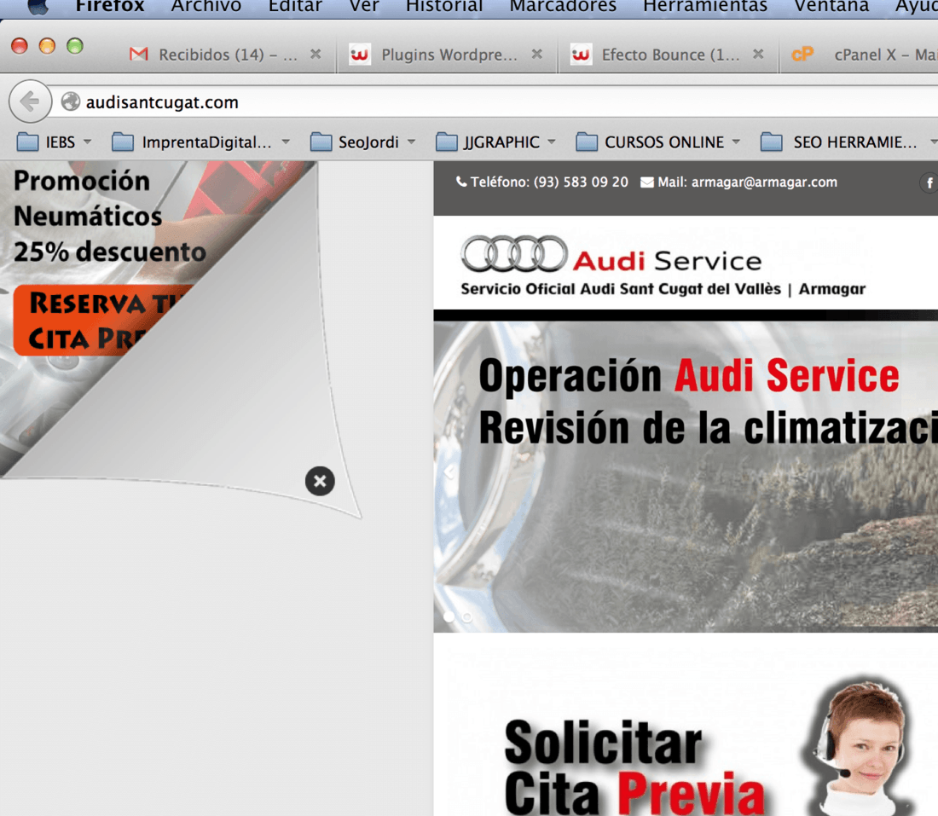
Task: Click the armagar@armagar.com email link
Action: (x=765, y=182)
